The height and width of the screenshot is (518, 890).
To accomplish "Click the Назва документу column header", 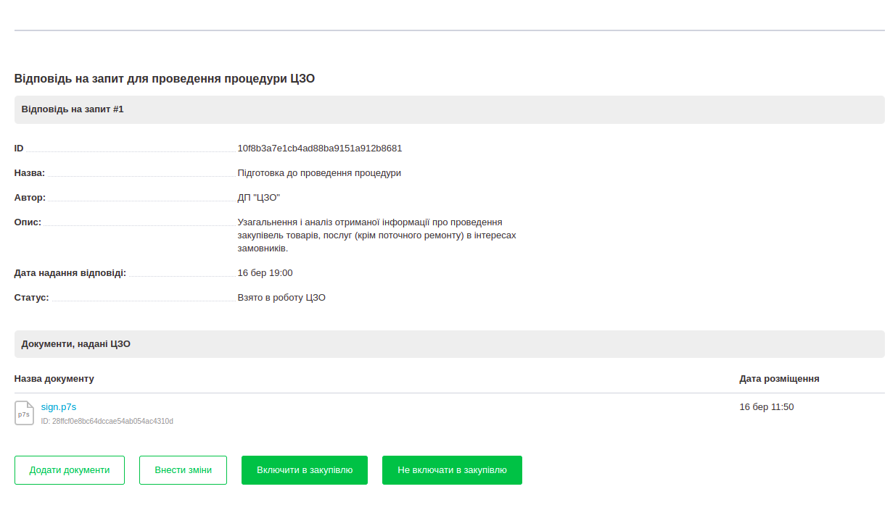I will pyautogui.click(x=54, y=379).
